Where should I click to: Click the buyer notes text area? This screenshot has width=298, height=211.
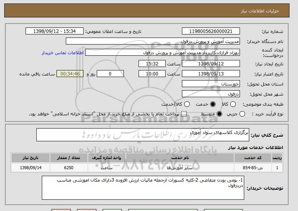[x=143, y=188]
